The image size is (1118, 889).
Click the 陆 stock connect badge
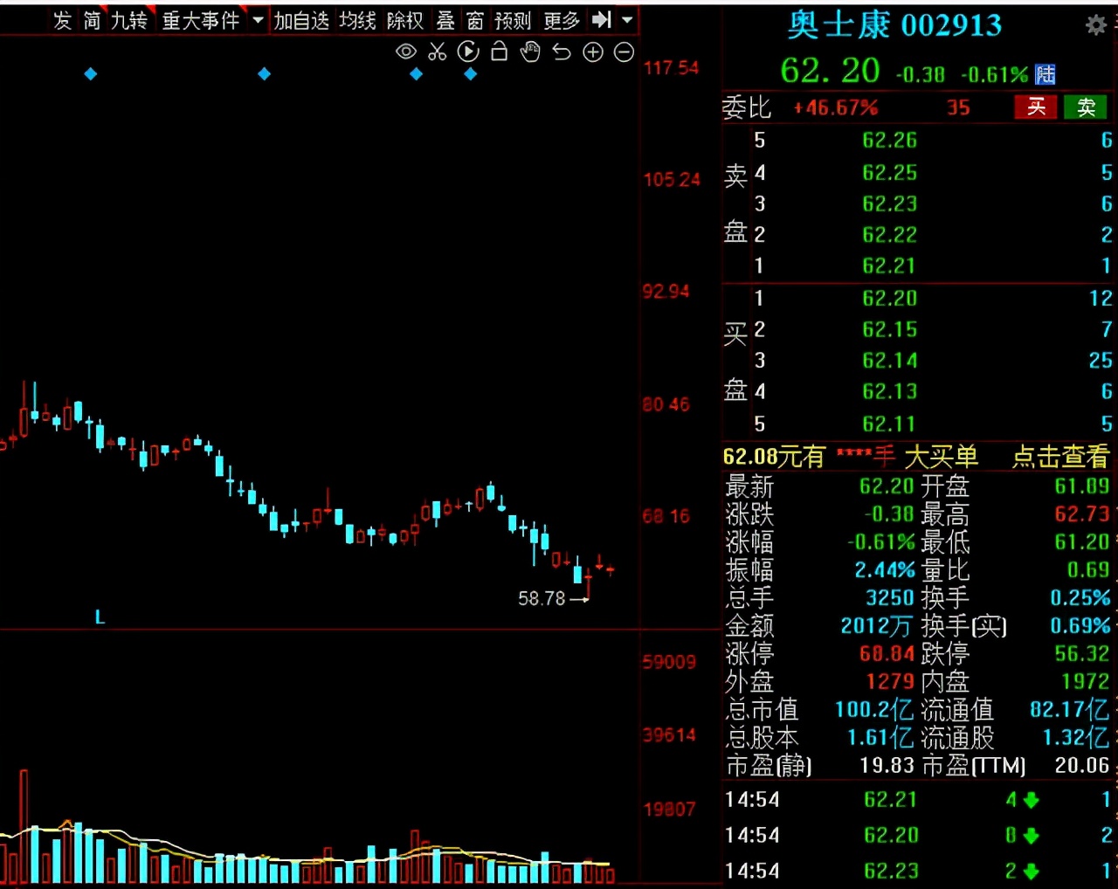coord(1045,74)
